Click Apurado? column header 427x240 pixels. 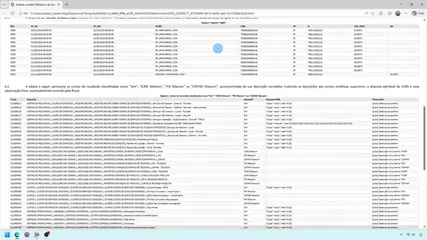(249, 99)
